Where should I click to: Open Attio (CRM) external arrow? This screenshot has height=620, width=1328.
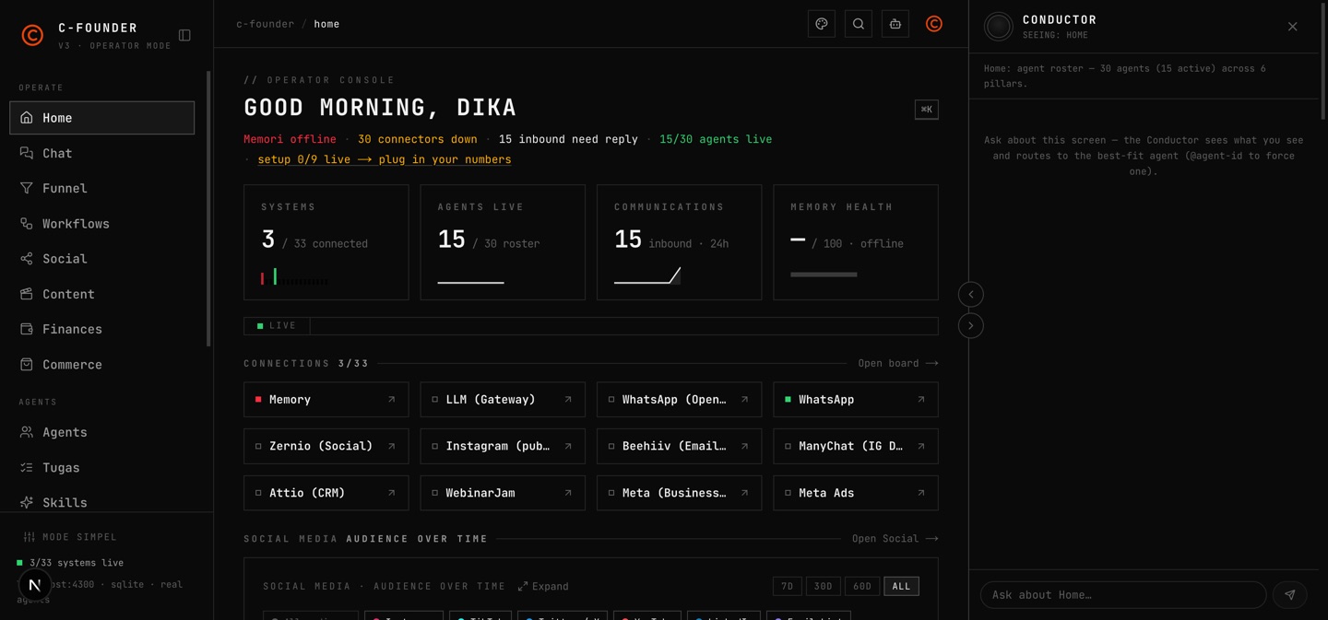(392, 493)
